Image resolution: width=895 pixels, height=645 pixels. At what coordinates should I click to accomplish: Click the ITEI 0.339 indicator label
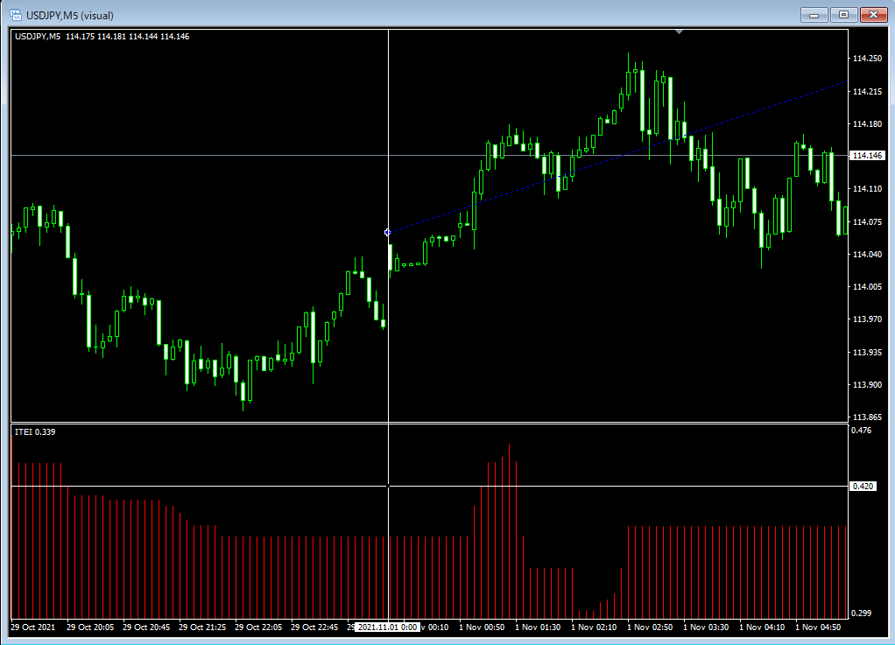(35, 432)
